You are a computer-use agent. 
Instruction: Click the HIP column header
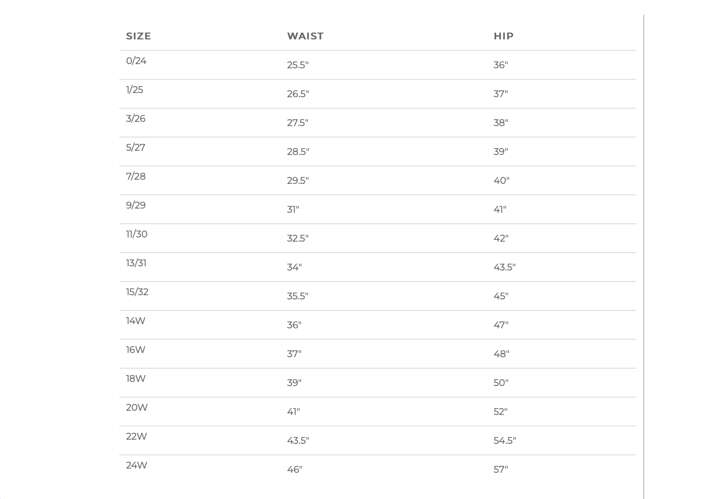point(503,36)
